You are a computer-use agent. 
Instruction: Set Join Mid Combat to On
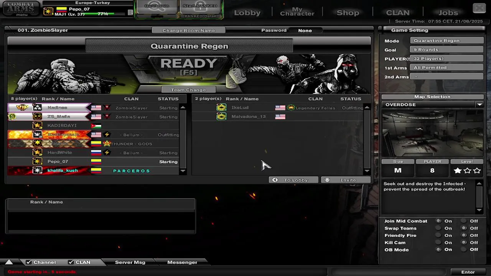pyautogui.click(x=438, y=221)
